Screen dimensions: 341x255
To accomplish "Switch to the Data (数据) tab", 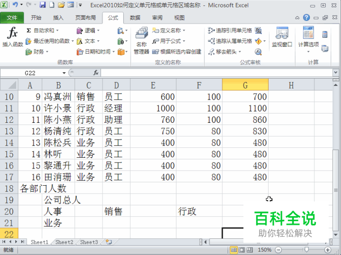I will pos(135,18).
